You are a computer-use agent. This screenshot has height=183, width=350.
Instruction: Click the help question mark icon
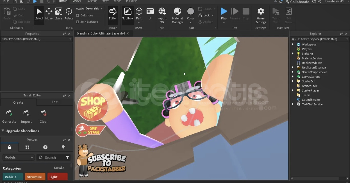tap(314, 1)
